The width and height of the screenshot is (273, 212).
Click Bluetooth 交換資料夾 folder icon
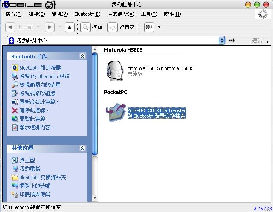[15, 177]
